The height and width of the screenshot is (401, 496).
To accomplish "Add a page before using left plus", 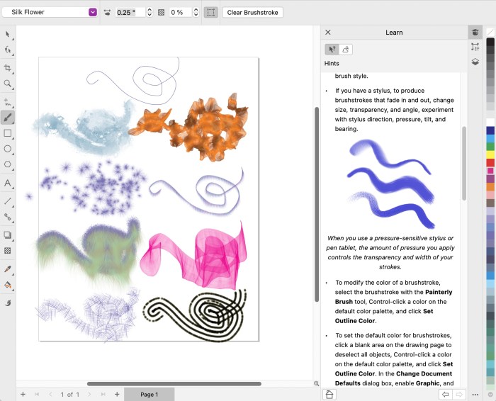I will pyautogui.click(x=23, y=394).
